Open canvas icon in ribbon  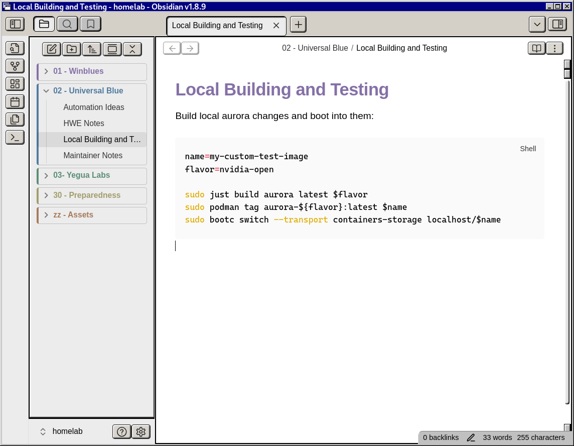[15, 84]
